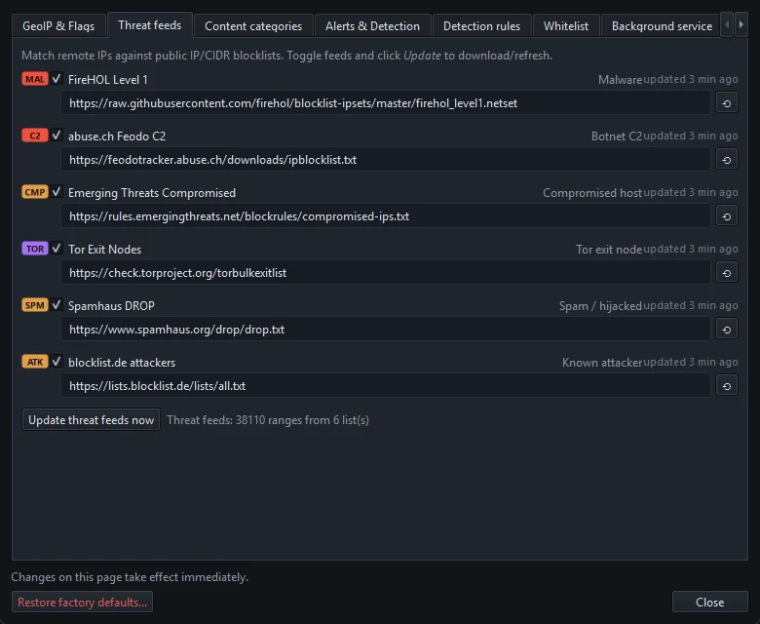Refresh the abuse.ch Feodo C2 feed
Viewport: 760px width, 624px height.
726,160
